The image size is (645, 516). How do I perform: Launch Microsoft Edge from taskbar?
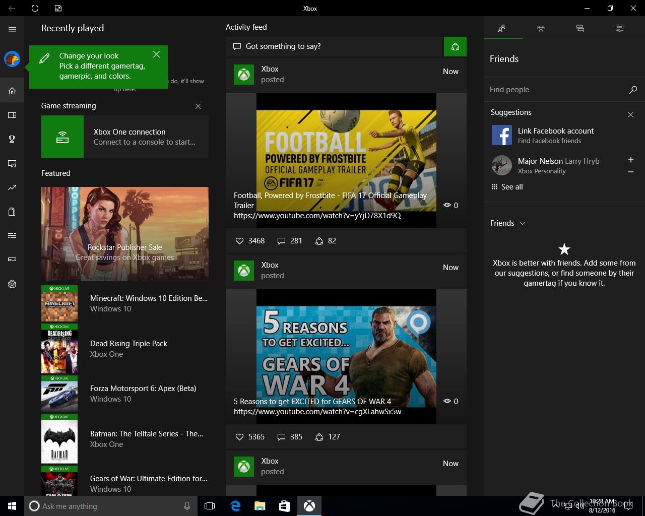tap(235, 506)
